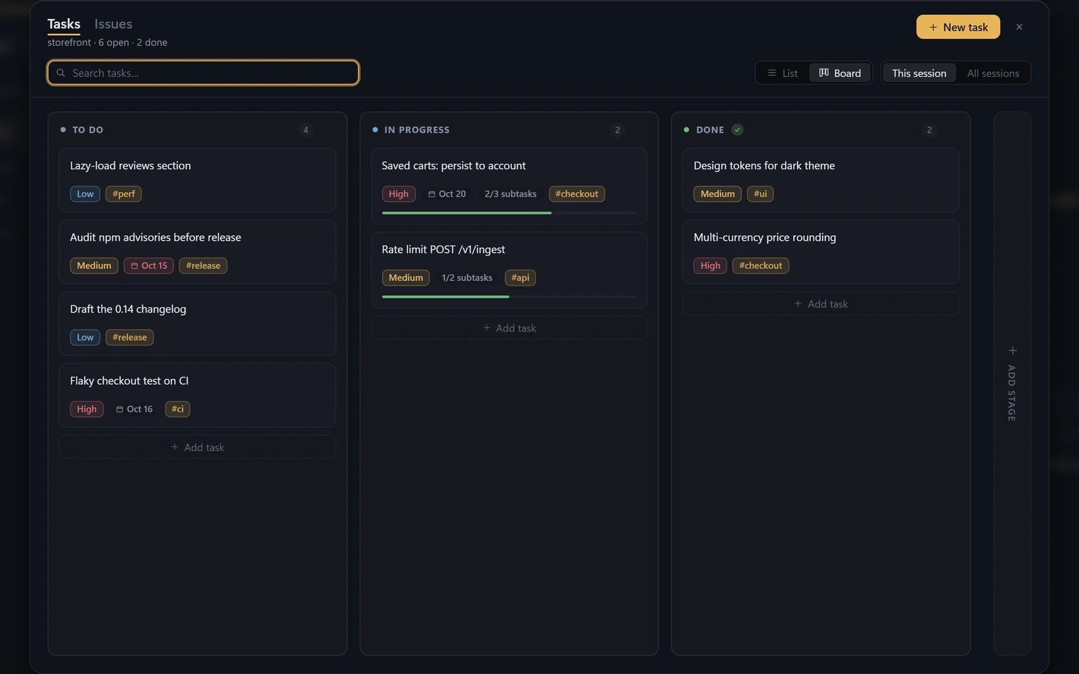Click the 1/2 subtasks label

(x=467, y=278)
